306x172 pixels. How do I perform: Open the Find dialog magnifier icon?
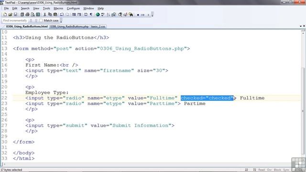point(120,15)
